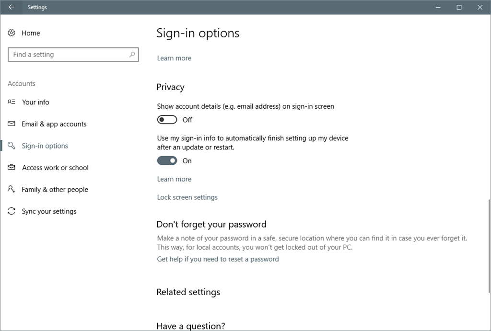Focus the Find a setting search box
Screen dimensions: 491x331
click(73, 55)
